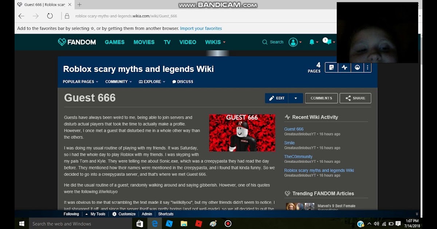The height and width of the screenshot is (229, 437).
Task: Open the admin dashboard gauge icon
Action: click(x=357, y=67)
